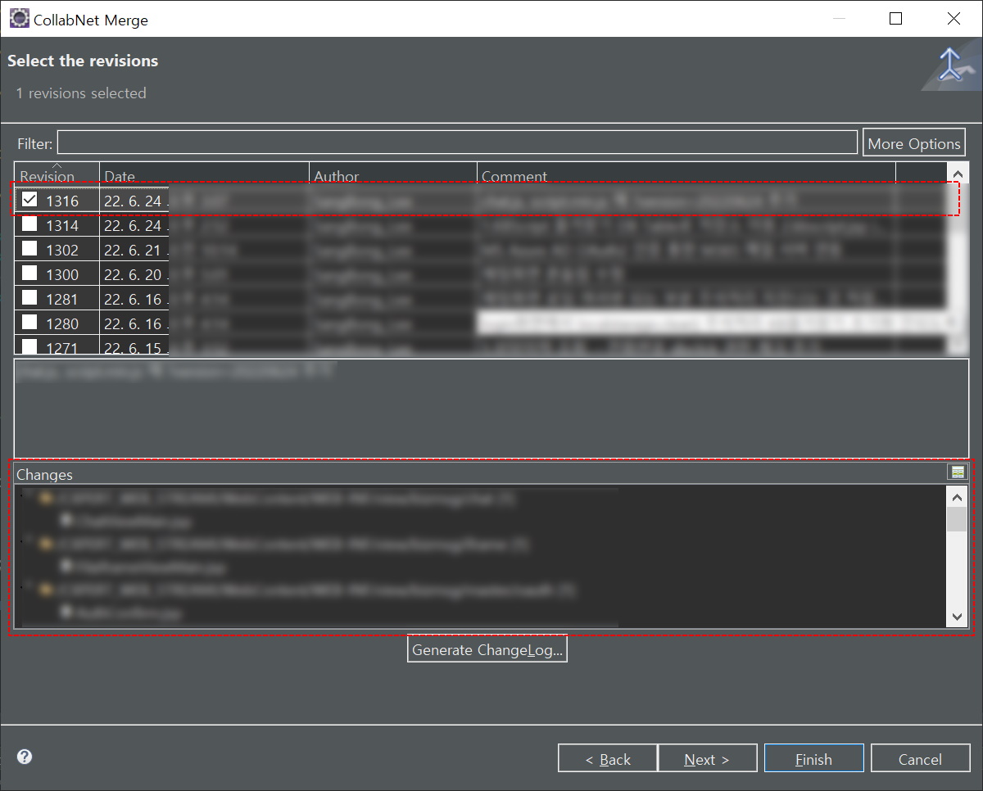Open the help question mark icon
983x791 pixels.
25,757
